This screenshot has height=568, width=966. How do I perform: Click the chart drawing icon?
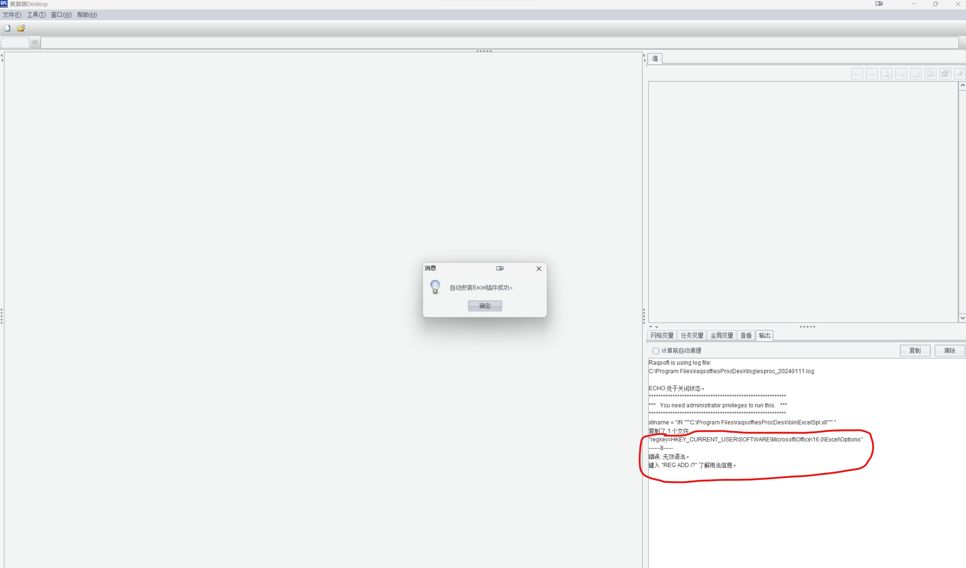(x=930, y=74)
